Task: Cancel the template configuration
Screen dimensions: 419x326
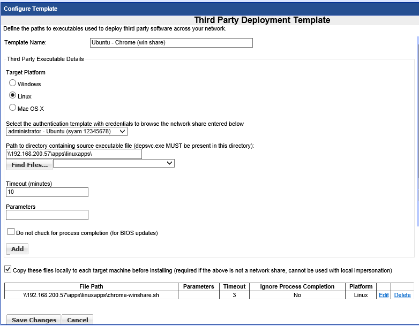Action: point(78,320)
